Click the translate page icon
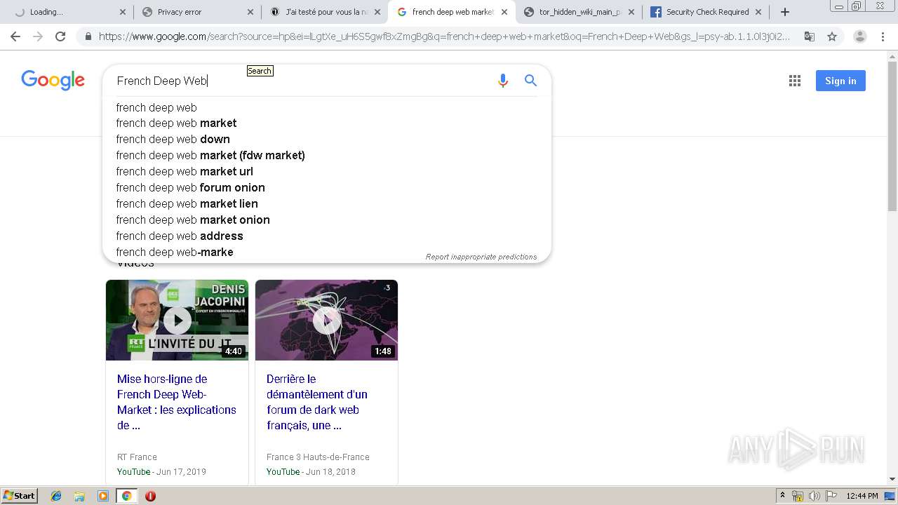 tap(810, 36)
